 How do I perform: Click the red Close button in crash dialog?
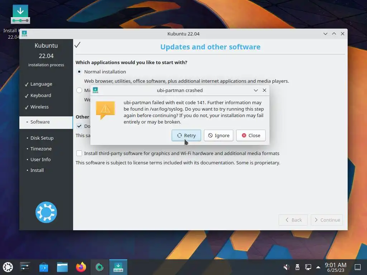tap(251, 135)
